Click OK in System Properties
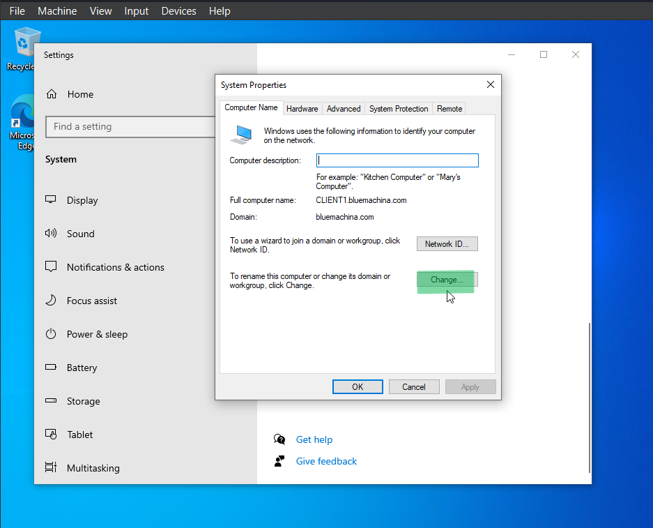The height and width of the screenshot is (528, 653). 358,386
